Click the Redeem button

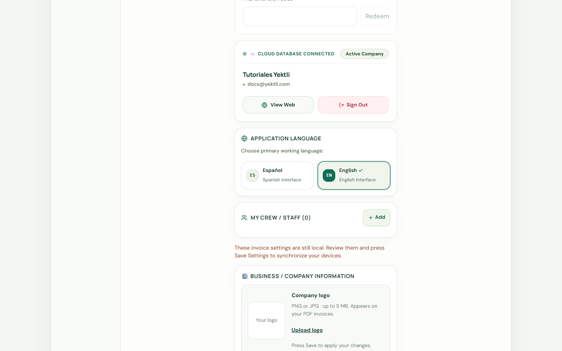pyautogui.click(x=375, y=16)
